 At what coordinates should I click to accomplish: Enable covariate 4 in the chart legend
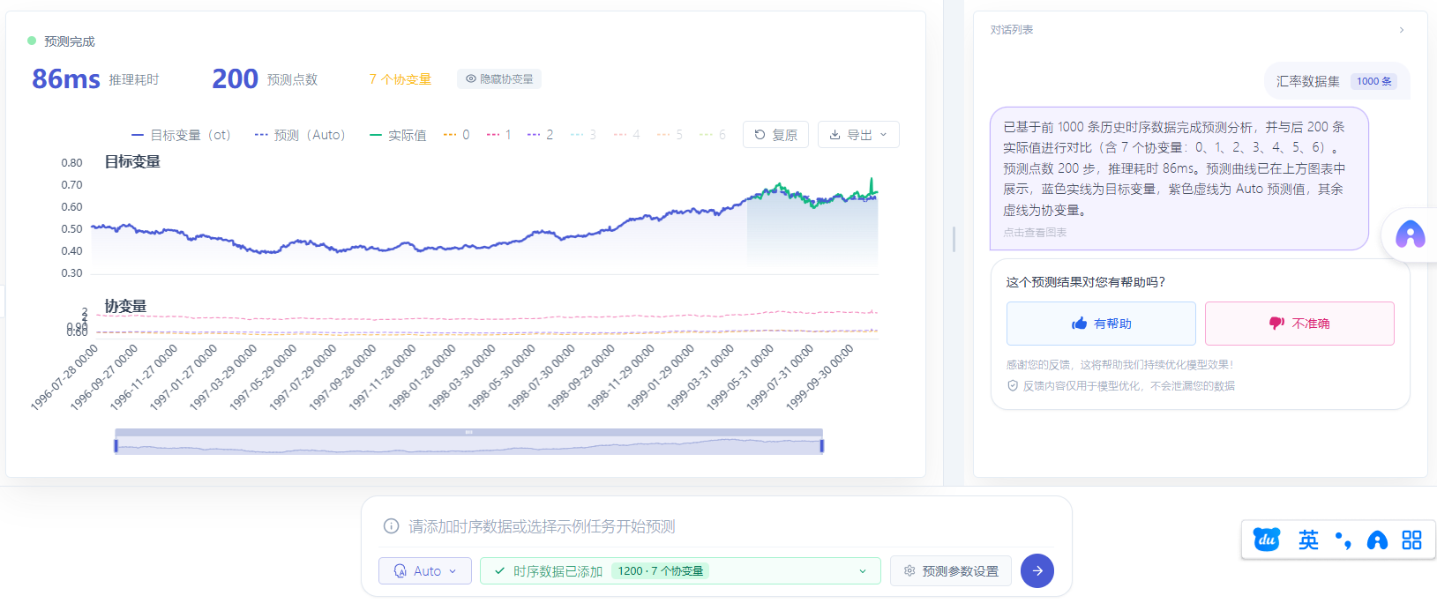click(x=626, y=135)
